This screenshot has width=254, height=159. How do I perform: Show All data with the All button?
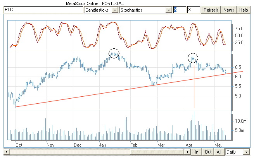(219, 152)
